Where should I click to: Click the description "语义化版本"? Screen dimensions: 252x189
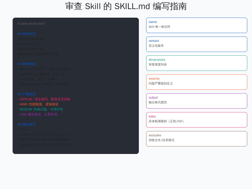pos(156,46)
